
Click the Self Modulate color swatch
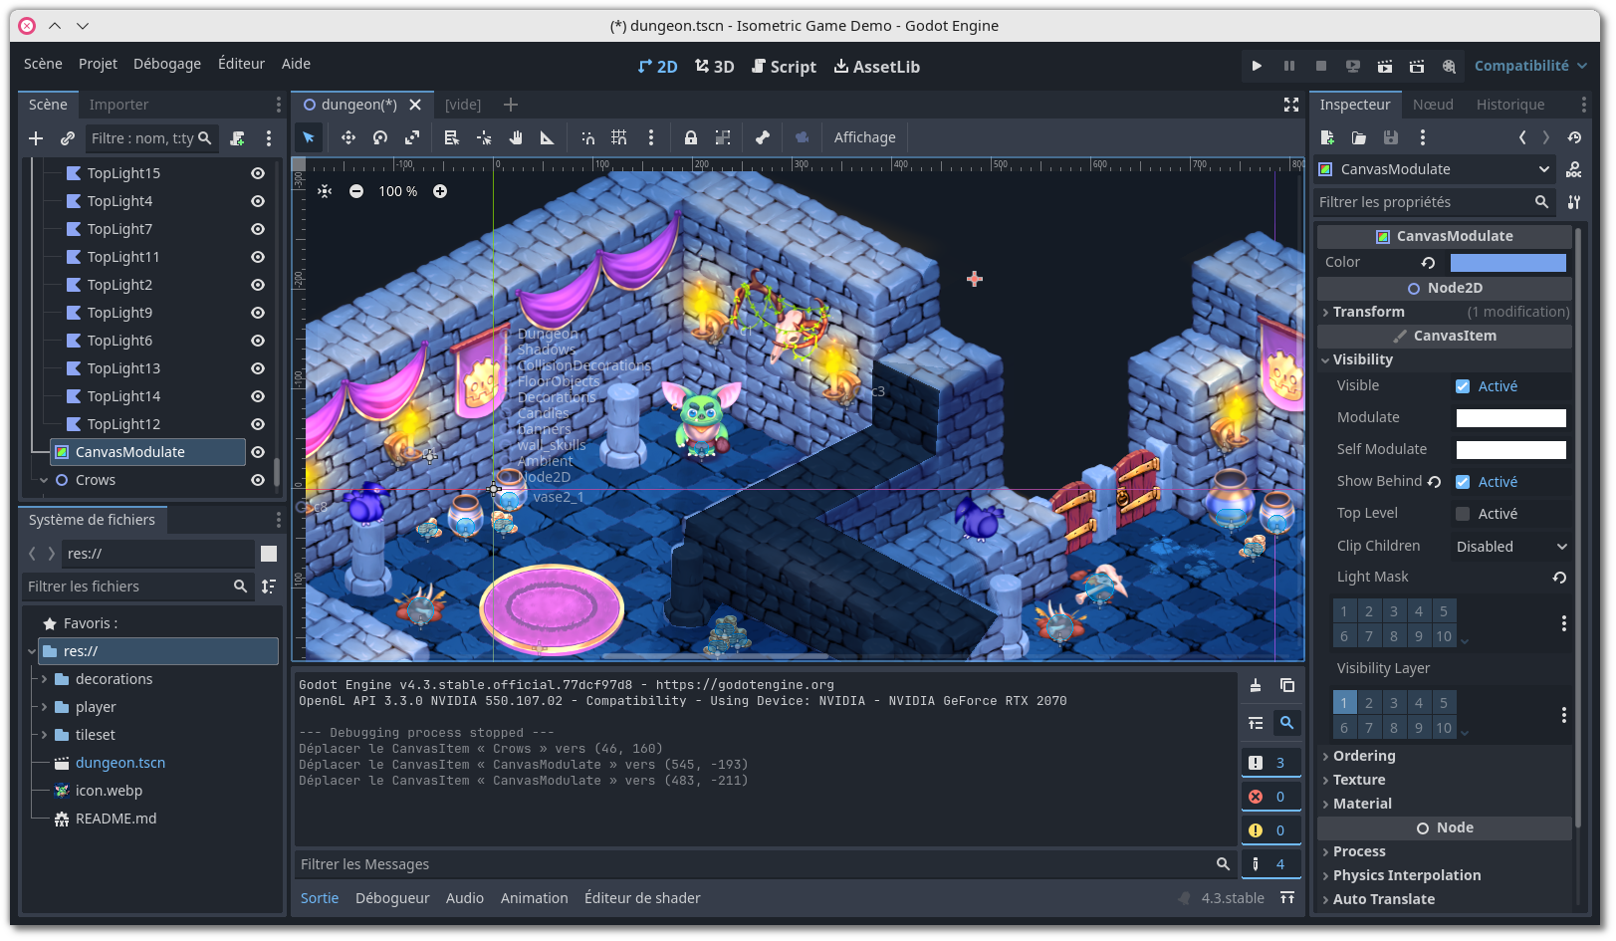tap(1510, 450)
